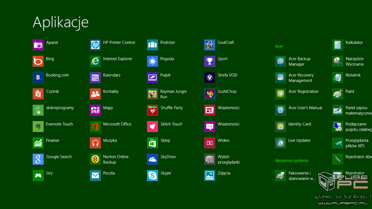The image size is (372, 209).
Task: Launch the Podróże suitcase icon
Action: point(152,45)
